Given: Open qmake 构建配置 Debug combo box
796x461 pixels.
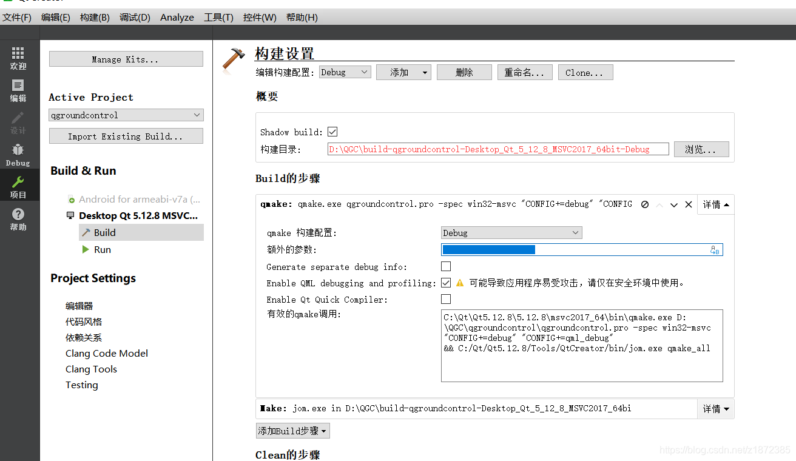Looking at the screenshot, I should 511,233.
